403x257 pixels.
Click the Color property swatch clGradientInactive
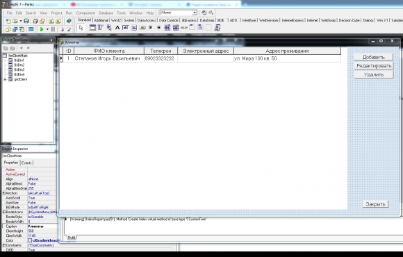pyautogui.click(x=30, y=240)
